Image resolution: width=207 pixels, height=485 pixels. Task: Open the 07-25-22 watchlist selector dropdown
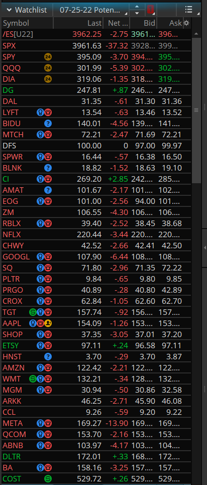pos(91,10)
